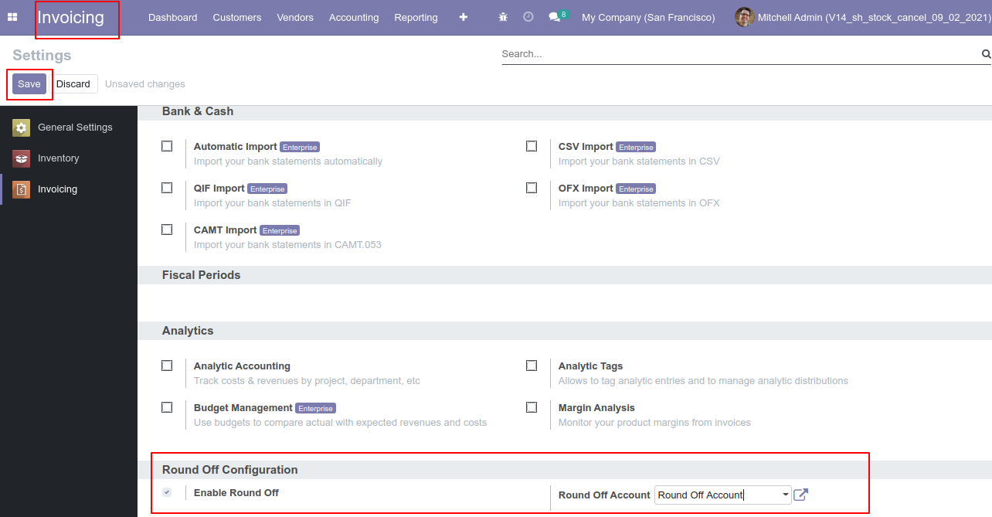
Task: Click the OFX Import Enterprise badge
Action: [637, 189]
